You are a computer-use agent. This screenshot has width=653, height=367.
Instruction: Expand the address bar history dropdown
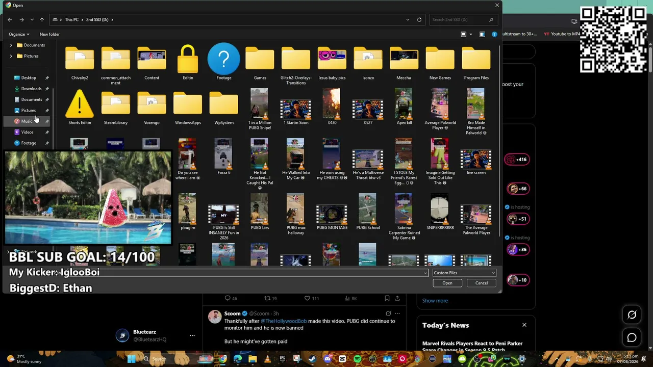408,20
